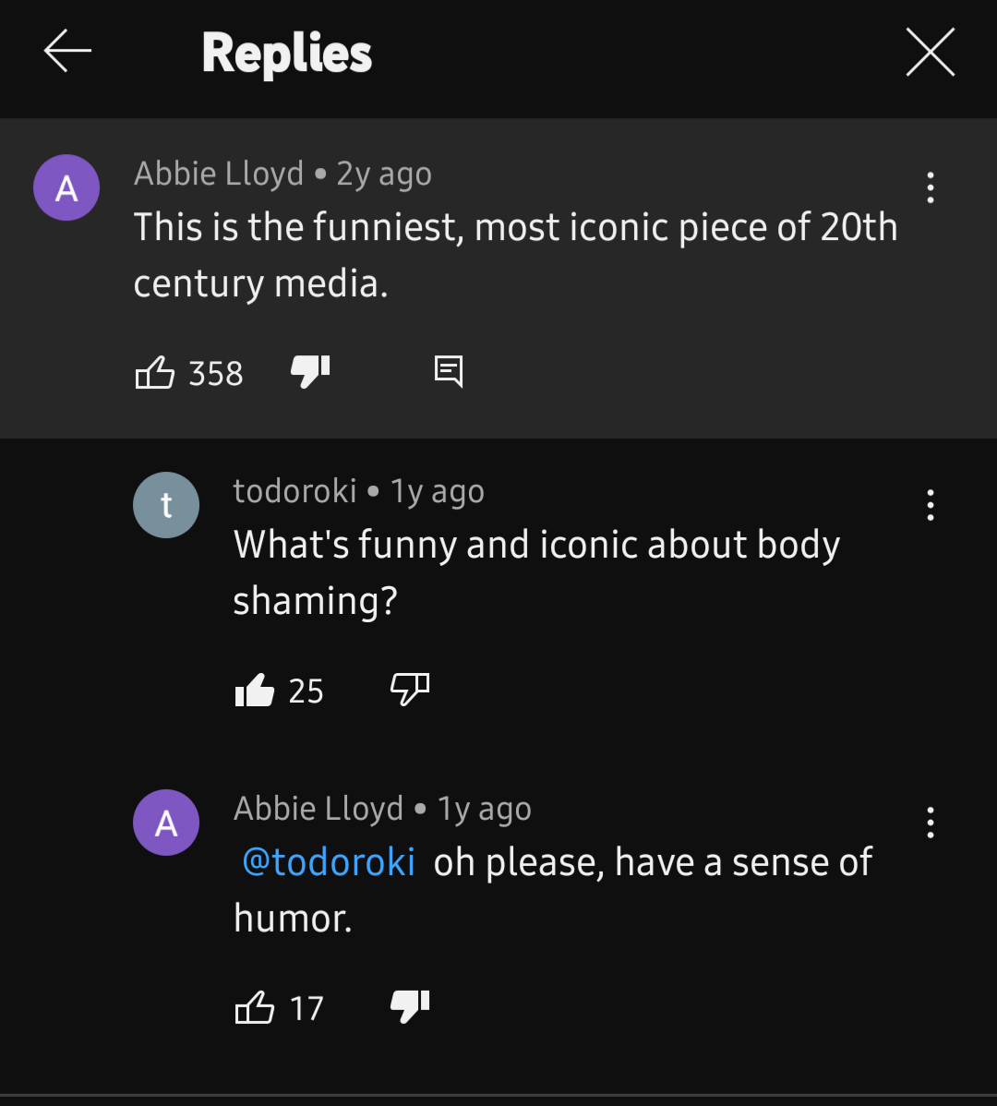This screenshot has width=997, height=1106.
Task: Click todoroki's username
Action: pos(294,490)
